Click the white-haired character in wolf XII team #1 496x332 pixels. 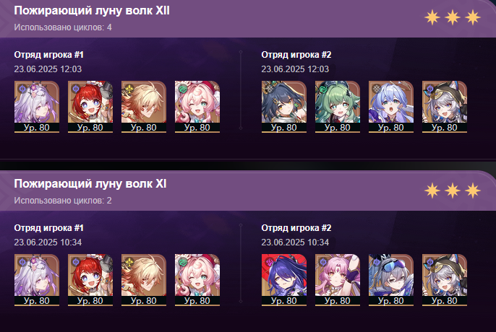37,106
